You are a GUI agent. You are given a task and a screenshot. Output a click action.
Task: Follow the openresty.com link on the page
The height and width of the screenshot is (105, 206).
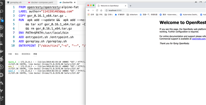pyautogui.click(x=199, y=39)
